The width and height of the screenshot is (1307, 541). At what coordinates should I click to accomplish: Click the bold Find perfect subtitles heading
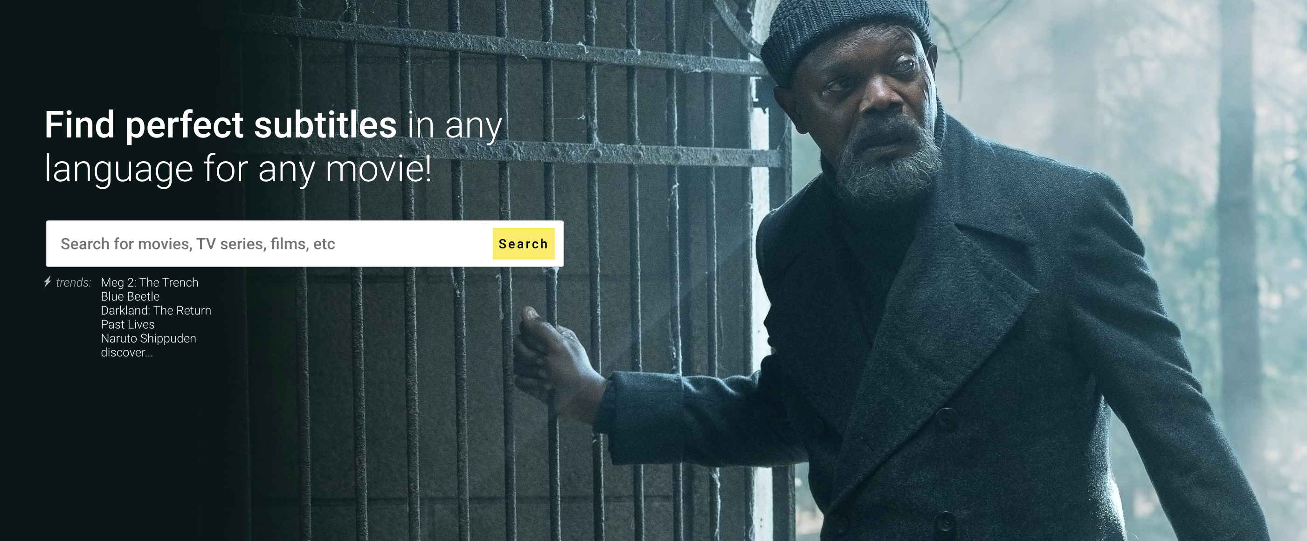point(220,125)
